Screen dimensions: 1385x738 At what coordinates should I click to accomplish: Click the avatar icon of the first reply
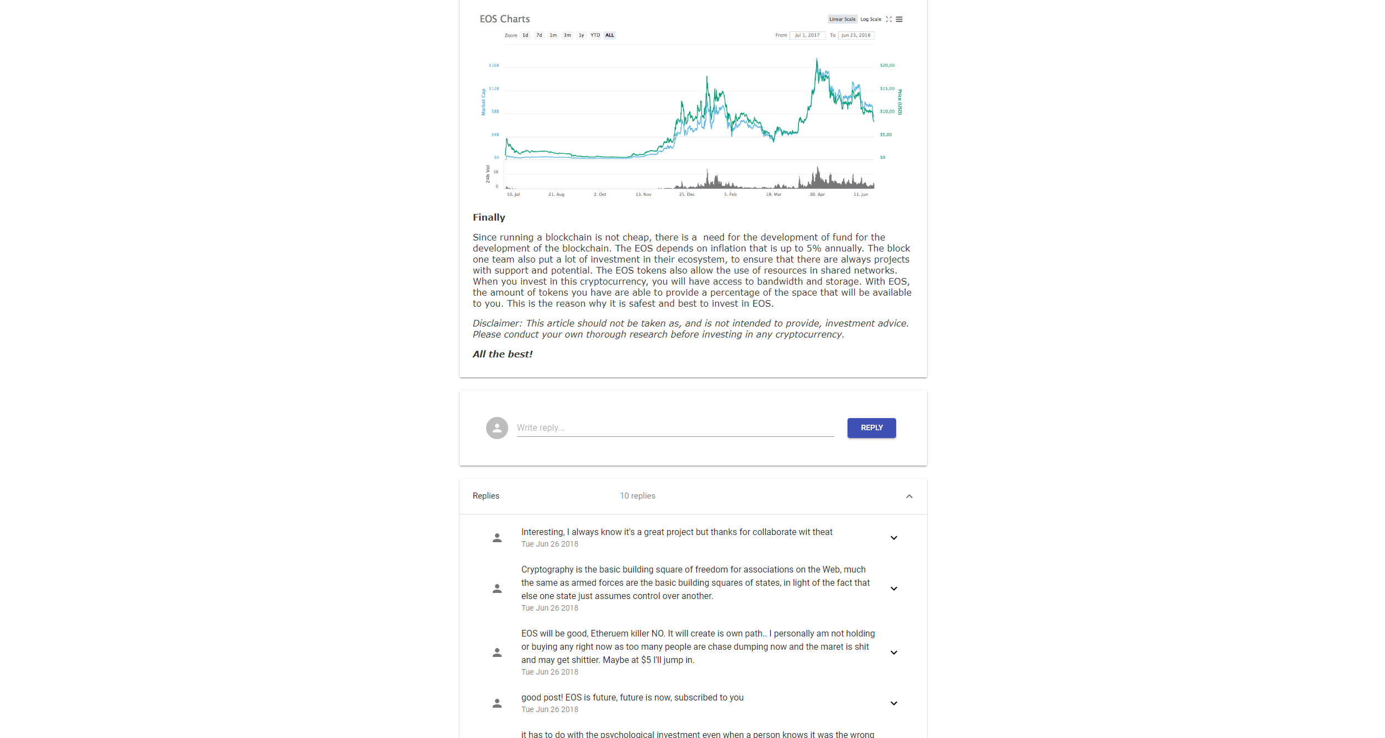pyautogui.click(x=497, y=538)
